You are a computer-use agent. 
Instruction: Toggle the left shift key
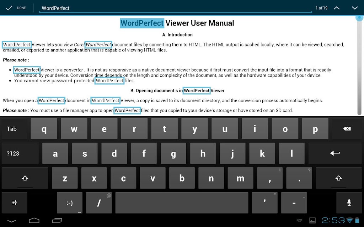pos(25,178)
